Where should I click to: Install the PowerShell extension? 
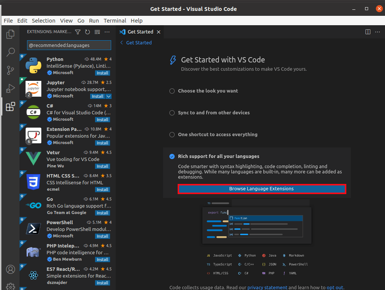pyautogui.click(x=103, y=236)
